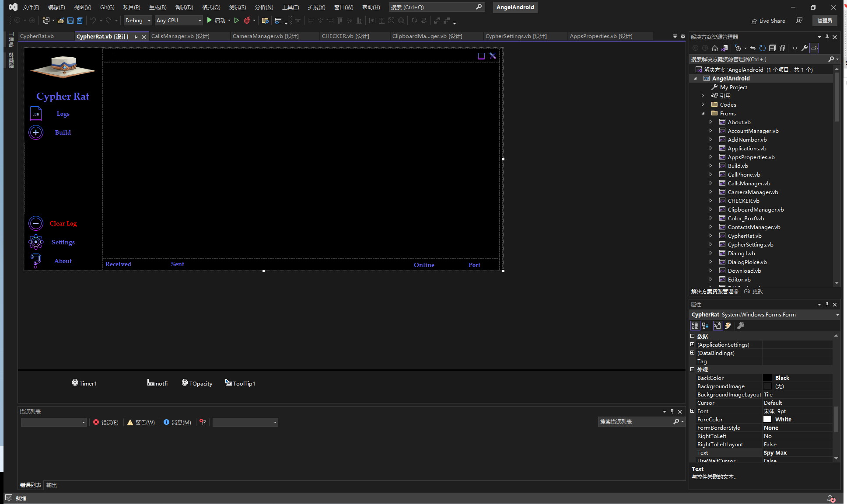
Task: Click the BackColor black color swatch
Action: point(767,378)
